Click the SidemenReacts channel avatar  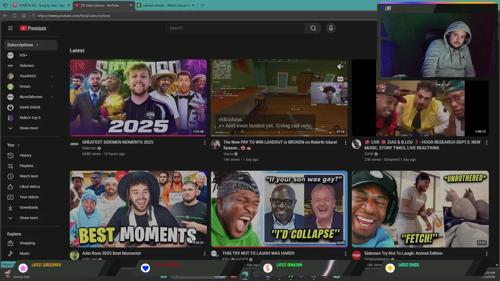click(x=356, y=255)
